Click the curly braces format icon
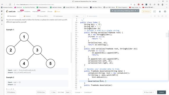The height and width of the screenshot is (95, 169). click(x=155, y=16)
